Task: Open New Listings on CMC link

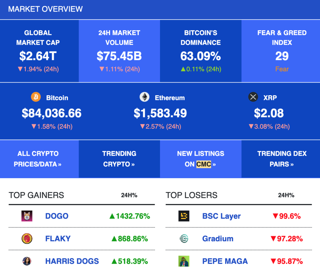Action: (x=201, y=159)
